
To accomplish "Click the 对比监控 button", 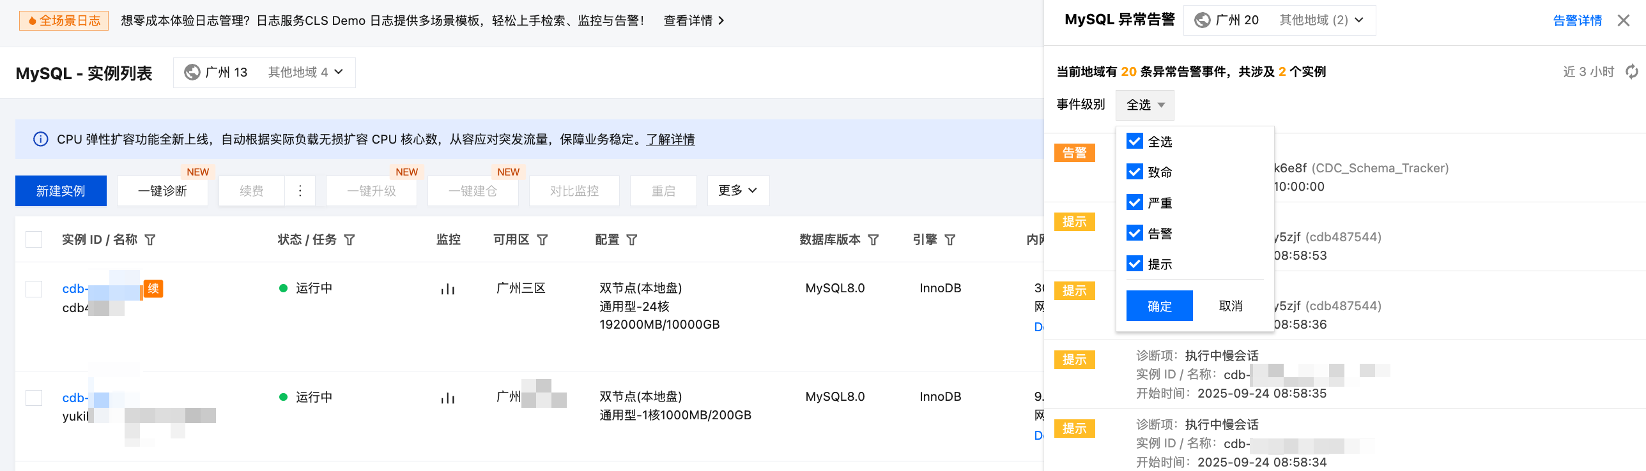I will [x=574, y=191].
